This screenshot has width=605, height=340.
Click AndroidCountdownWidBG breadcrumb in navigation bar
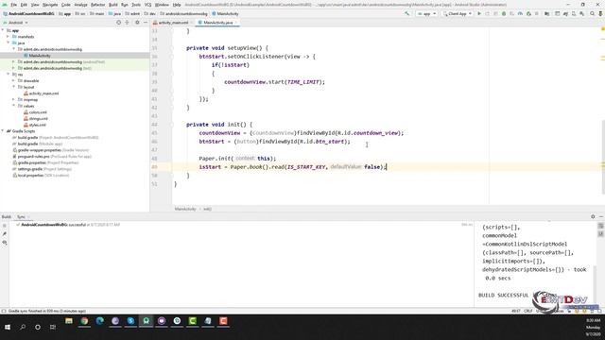click(x=28, y=13)
